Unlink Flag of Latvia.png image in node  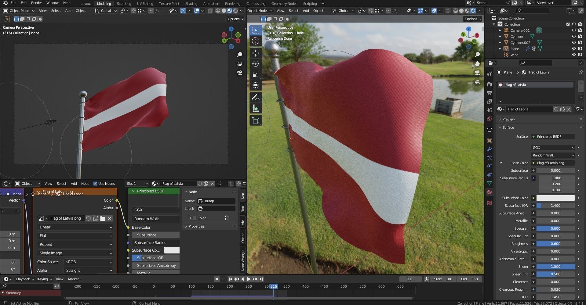point(110,218)
